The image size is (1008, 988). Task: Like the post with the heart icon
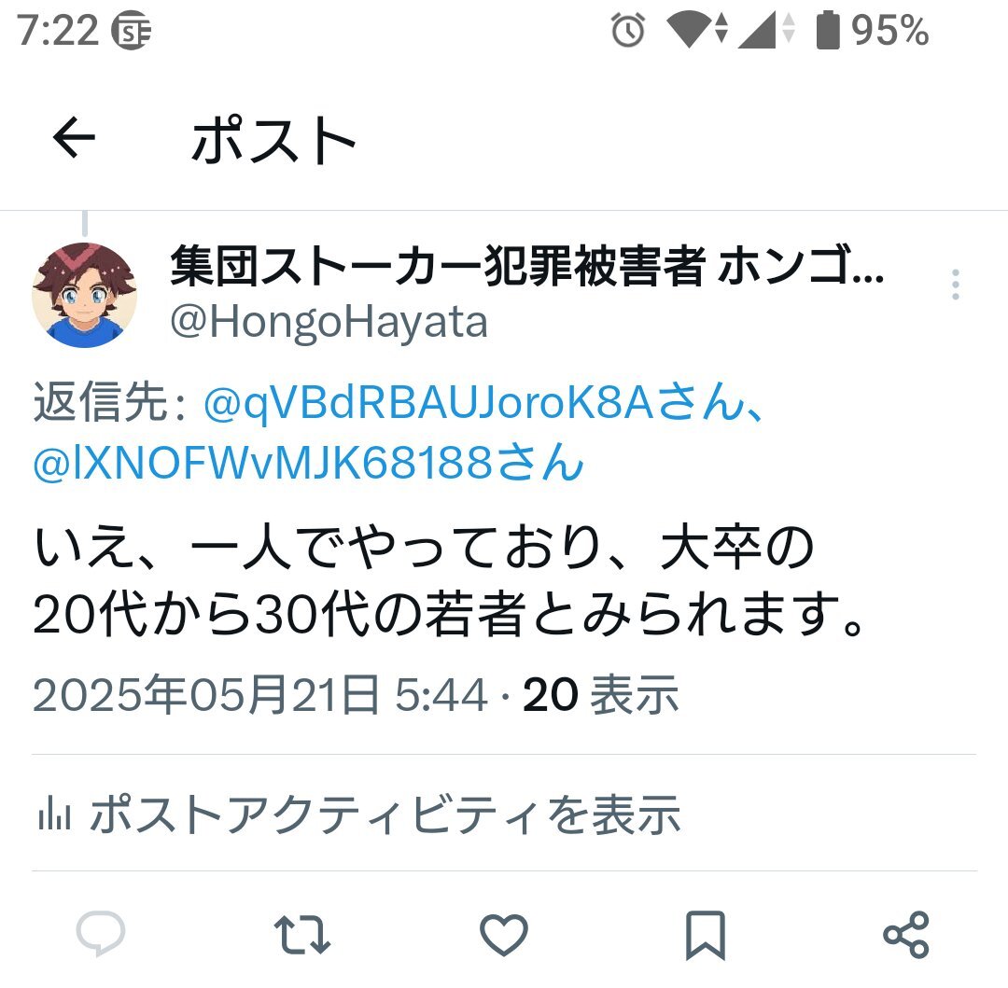(504, 935)
